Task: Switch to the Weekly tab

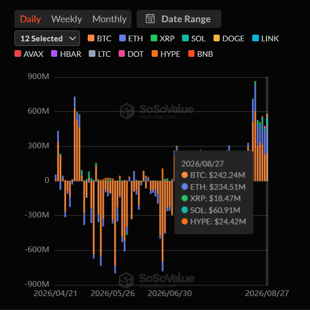Action: click(x=67, y=19)
